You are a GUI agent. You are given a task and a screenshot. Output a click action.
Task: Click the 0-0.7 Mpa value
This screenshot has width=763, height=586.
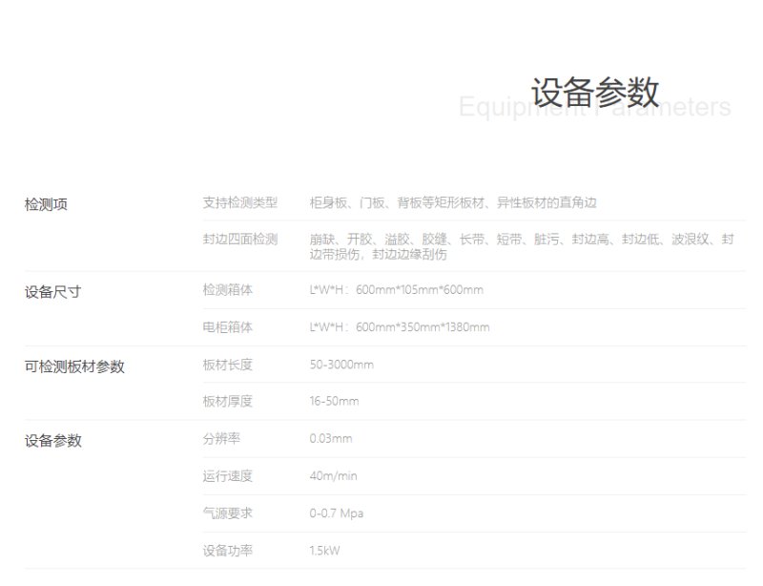point(336,513)
